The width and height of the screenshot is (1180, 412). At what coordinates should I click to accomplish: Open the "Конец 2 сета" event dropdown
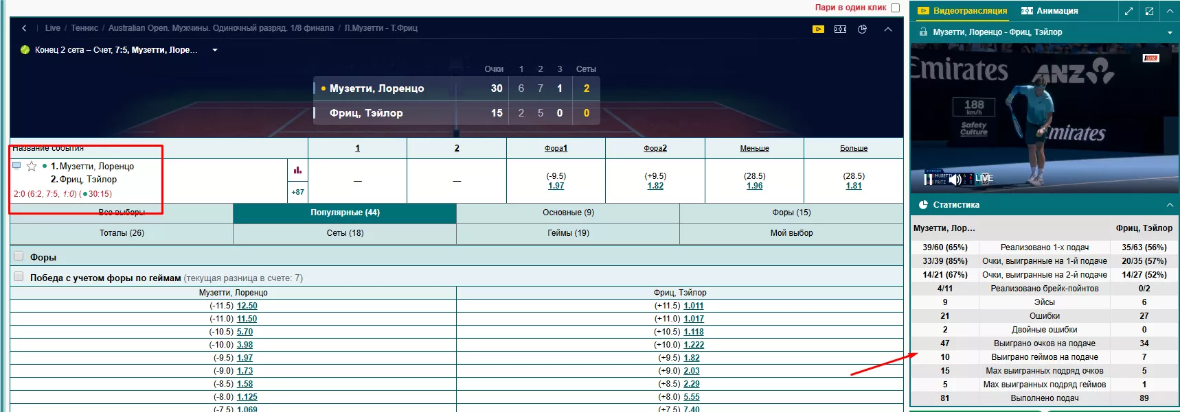click(215, 50)
